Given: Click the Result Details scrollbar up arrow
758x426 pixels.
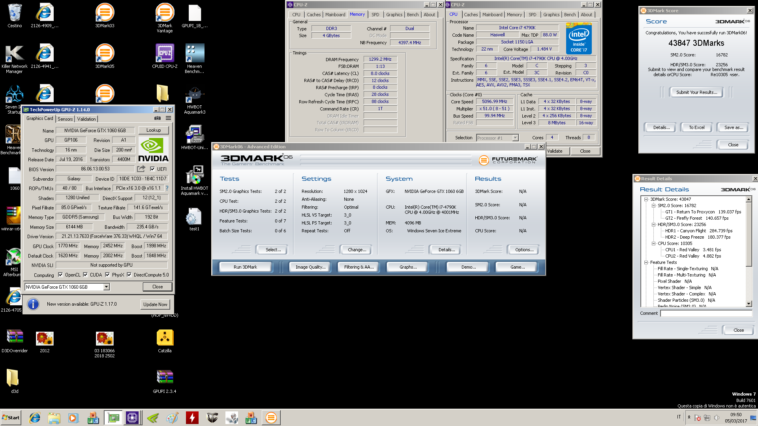Looking at the screenshot, I should 749,200.
